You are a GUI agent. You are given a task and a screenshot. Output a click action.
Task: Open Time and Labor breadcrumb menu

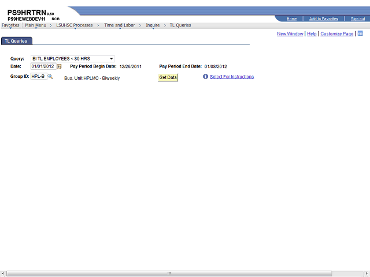point(119,25)
